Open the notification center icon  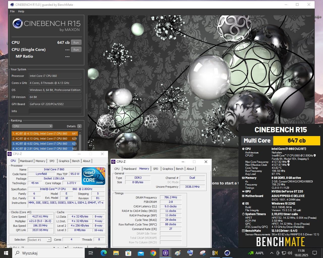pos(315,253)
